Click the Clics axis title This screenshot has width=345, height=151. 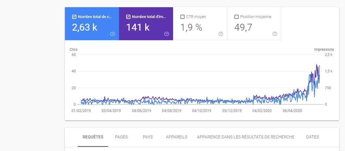(x=73, y=50)
